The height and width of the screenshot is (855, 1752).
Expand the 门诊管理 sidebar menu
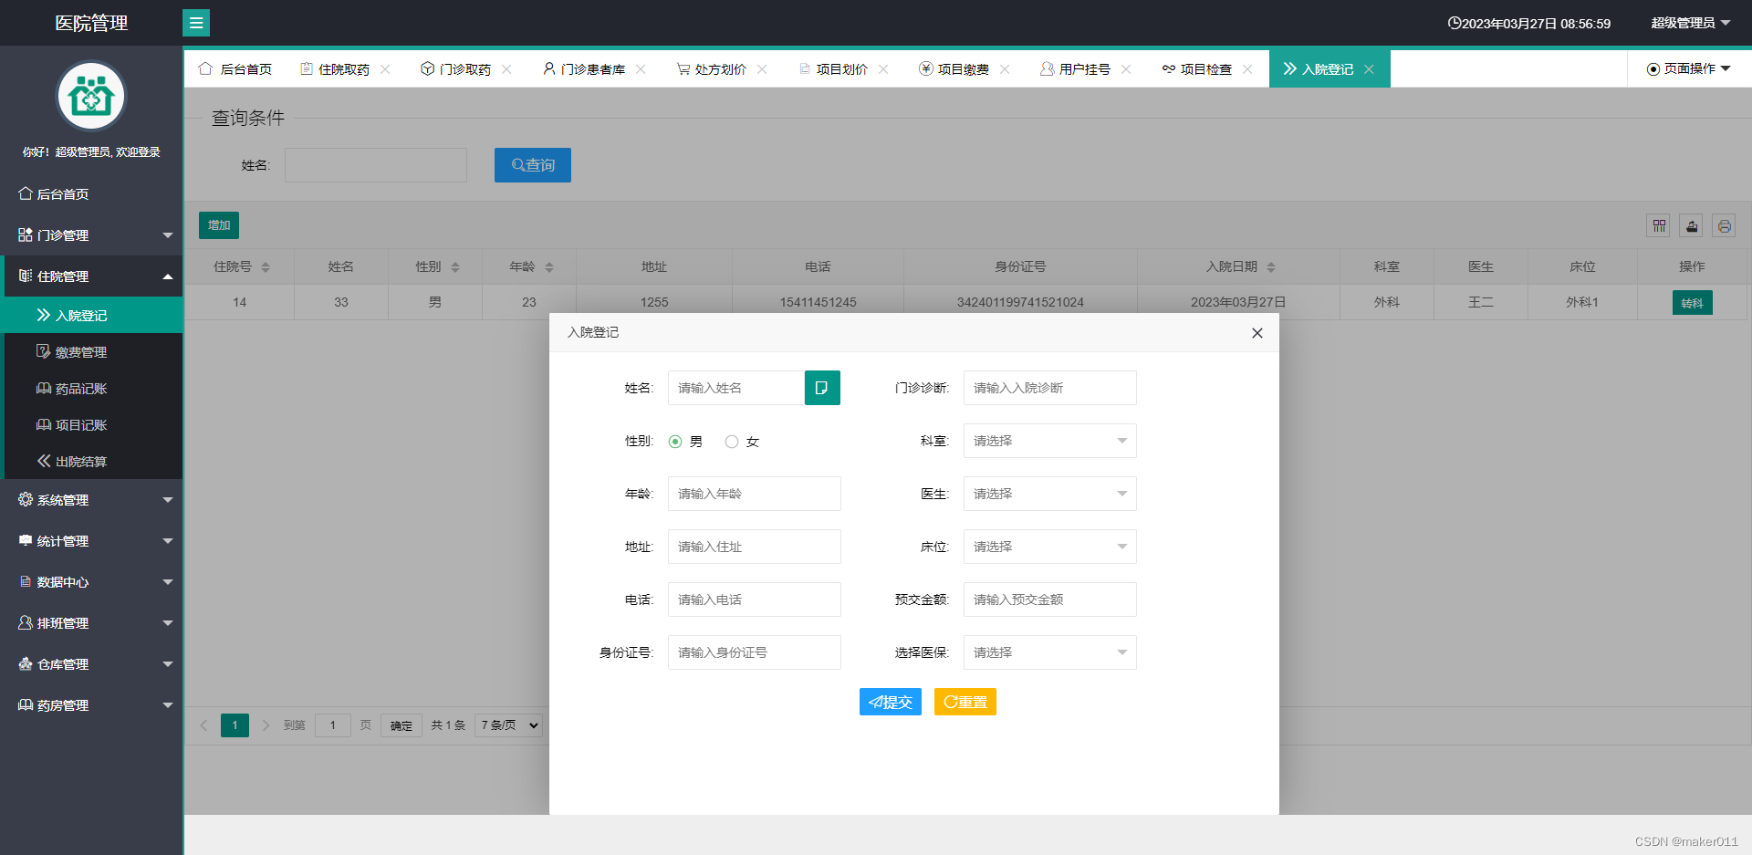pos(91,235)
